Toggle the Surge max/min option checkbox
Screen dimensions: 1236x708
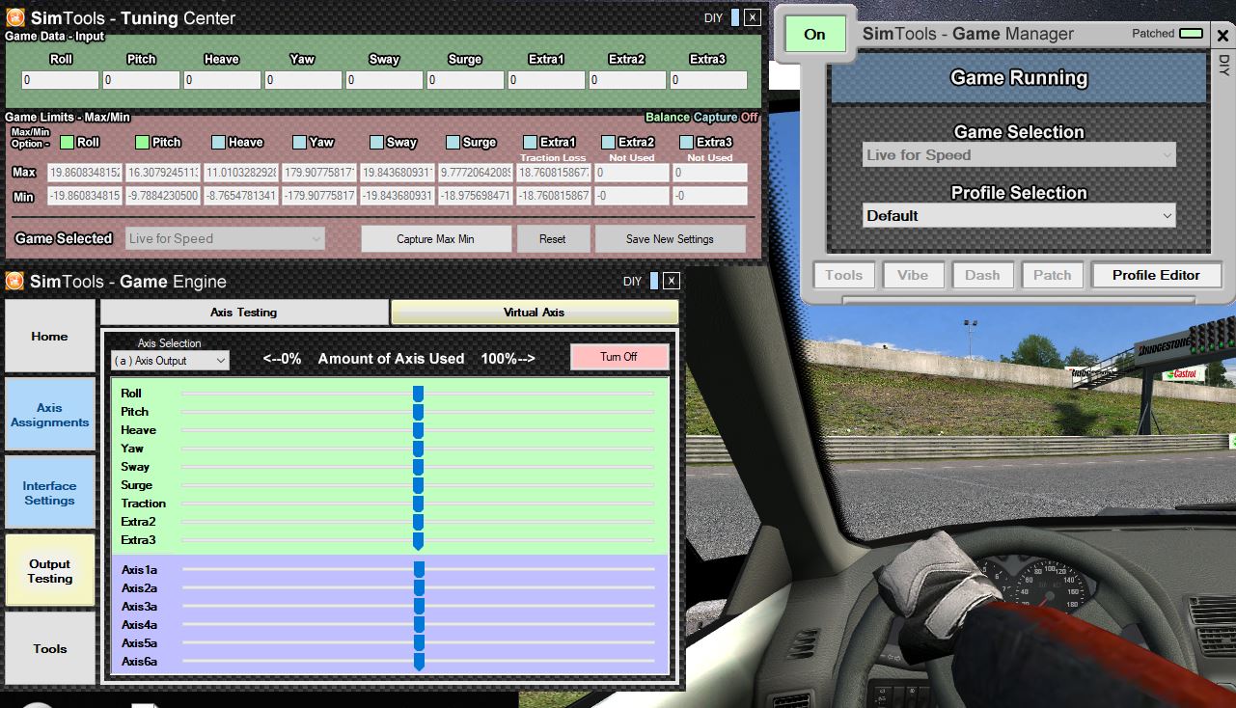(453, 142)
